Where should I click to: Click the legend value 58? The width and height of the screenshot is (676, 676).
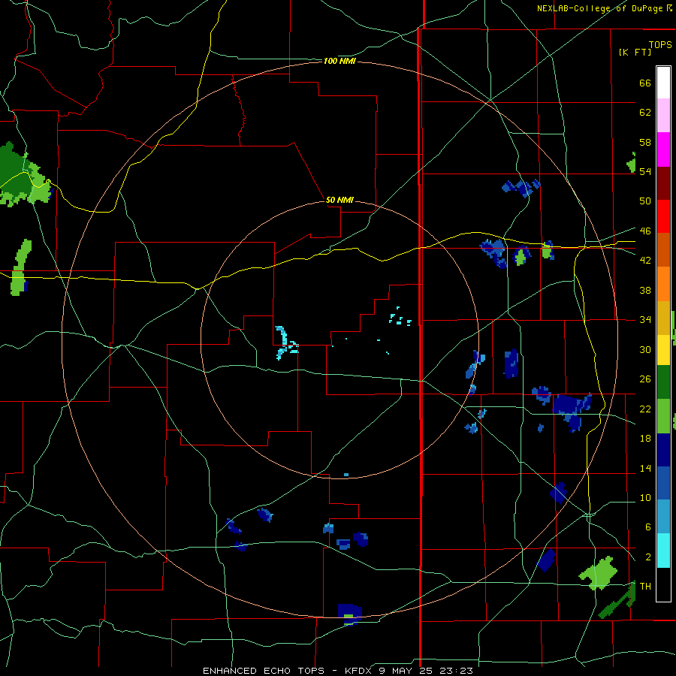click(645, 142)
